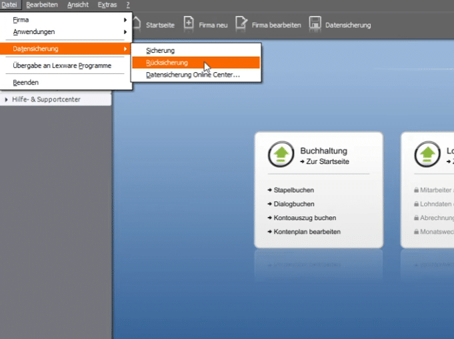Select the Datensicherung menu entry
This screenshot has height=339, width=454.
click(x=65, y=49)
